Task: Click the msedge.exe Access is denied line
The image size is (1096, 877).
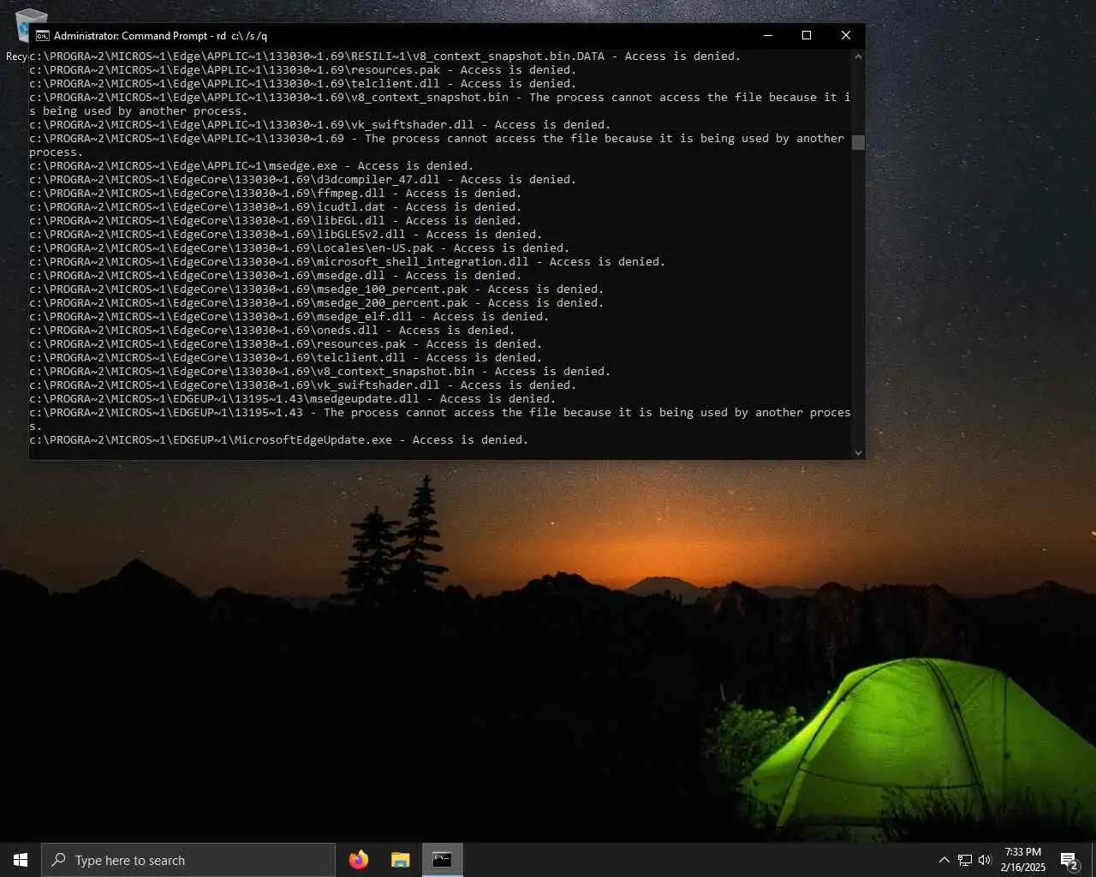Action: (x=252, y=166)
